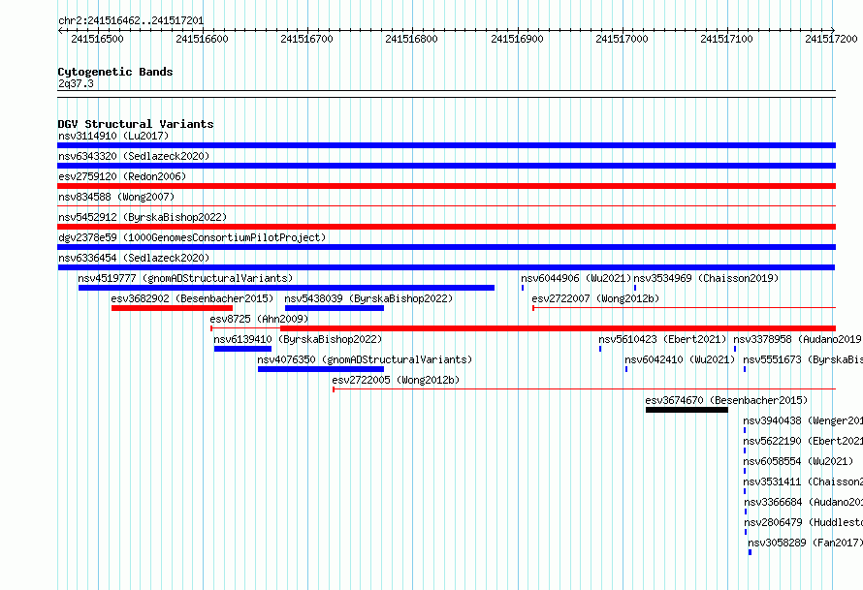863x590 pixels.
Task: Select nsv4076350 (gnomADStructuralVariants) label
Action: pyautogui.click(x=365, y=359)
